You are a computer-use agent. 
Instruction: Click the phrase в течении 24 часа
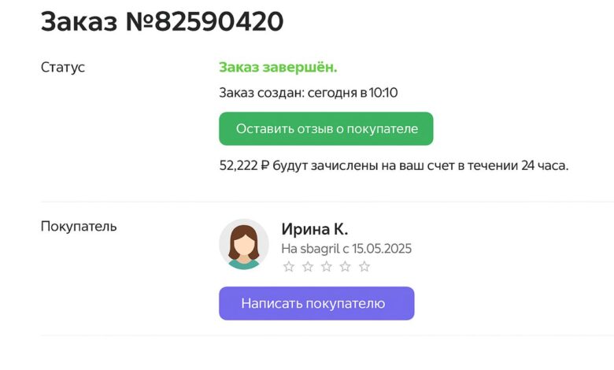click(x=512, y=165)
